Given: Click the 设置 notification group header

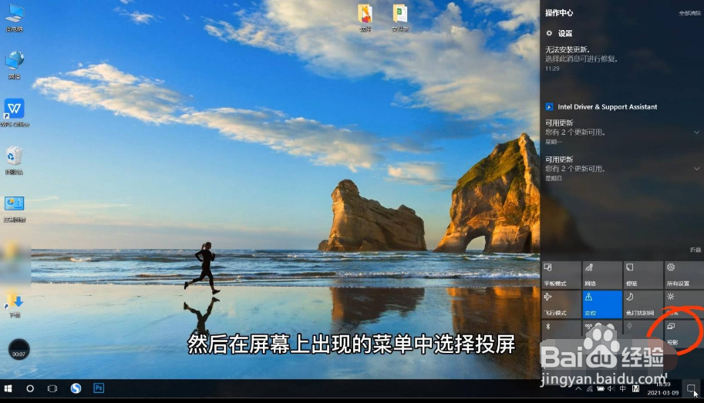Looking at the screenshot, I should pyautogui.click(x=560, y=33).
